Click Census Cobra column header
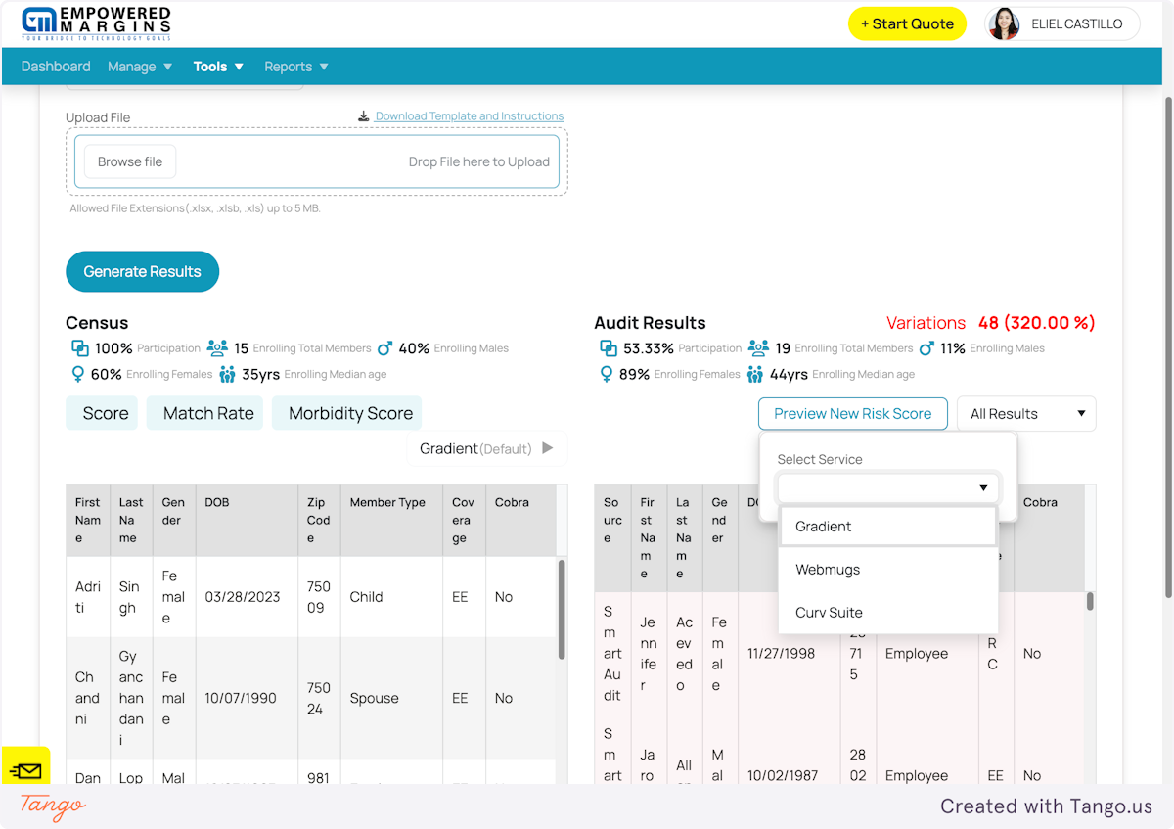The image size is (1174, 829). tap(520, 521)
